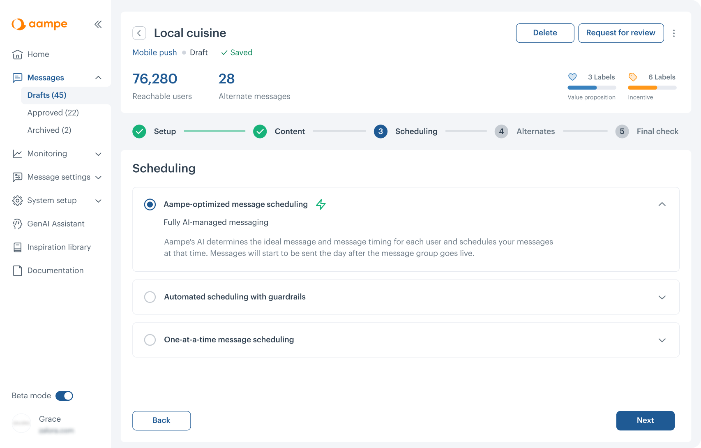Click the step 3 Scheduling circle
This screenshot has height=448, width=701.
(x=380, y=132)
